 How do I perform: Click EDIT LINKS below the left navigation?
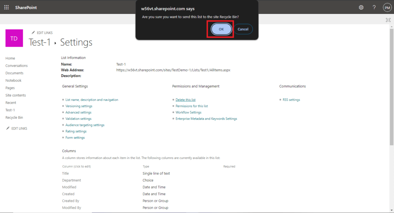(x=19, y=129)
